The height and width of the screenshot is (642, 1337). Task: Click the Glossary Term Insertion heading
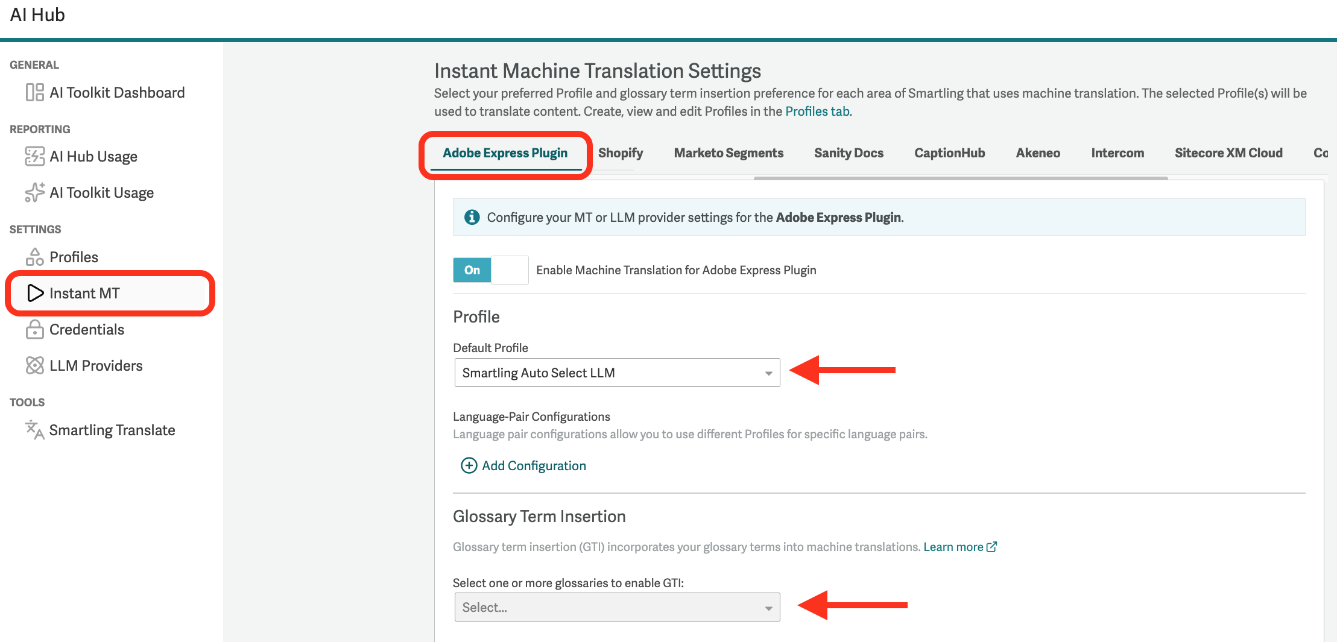coord(539,516)
